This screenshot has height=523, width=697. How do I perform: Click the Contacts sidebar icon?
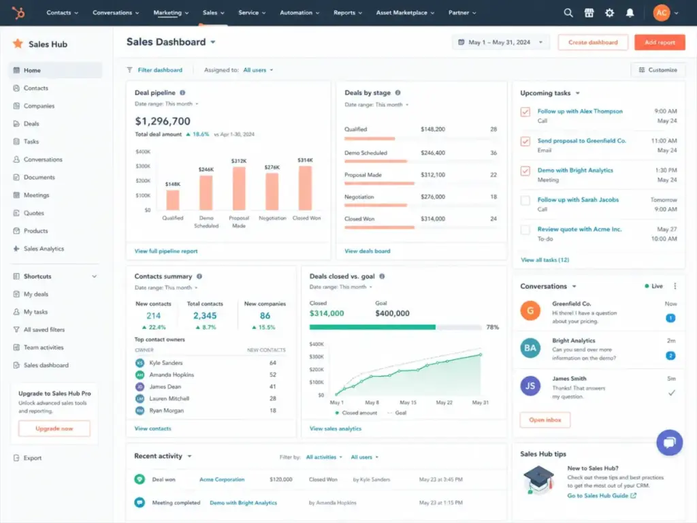16,88
